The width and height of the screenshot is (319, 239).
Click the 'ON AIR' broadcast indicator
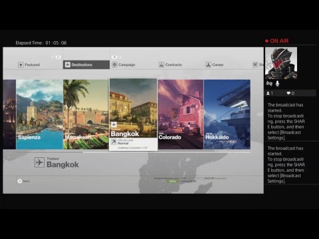point(277,41)
